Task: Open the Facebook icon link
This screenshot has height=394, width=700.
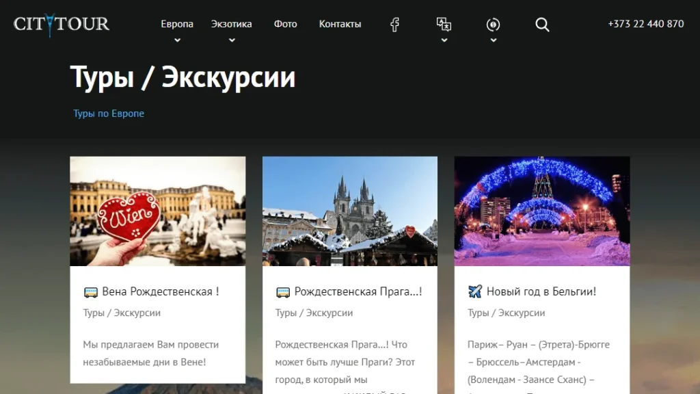Action: (x=394, y=24)
